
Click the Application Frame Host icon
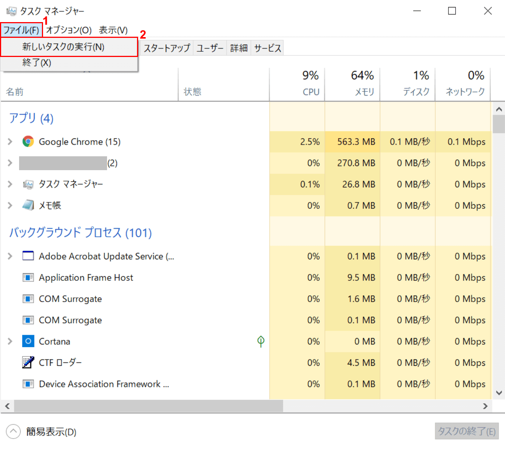click(28, 278)
